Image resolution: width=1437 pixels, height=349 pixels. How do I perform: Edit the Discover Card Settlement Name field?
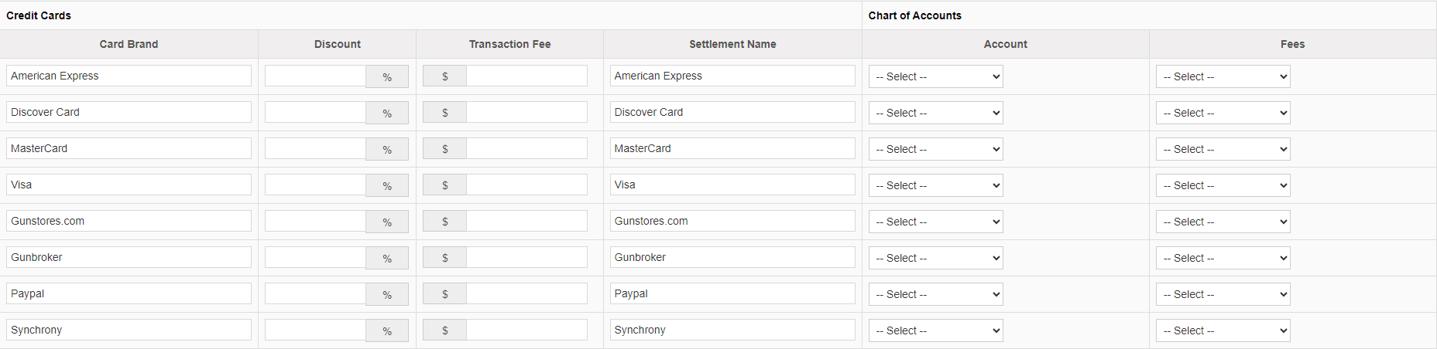tap(732, 112)
